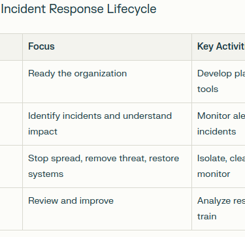Click the word 'train' in last row
This screenshot has height=237, width=245.
[206, 216]
